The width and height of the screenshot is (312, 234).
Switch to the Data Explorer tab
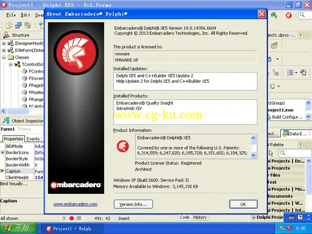coord(295,133)
